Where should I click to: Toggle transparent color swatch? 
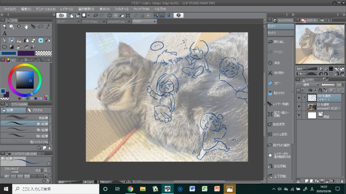pos(44,53)
